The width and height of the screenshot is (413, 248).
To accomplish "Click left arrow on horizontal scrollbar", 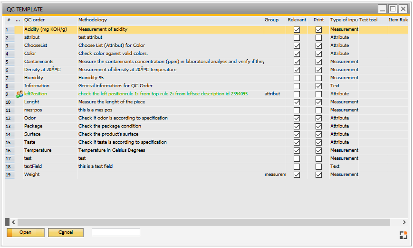I will coord(13,222).
